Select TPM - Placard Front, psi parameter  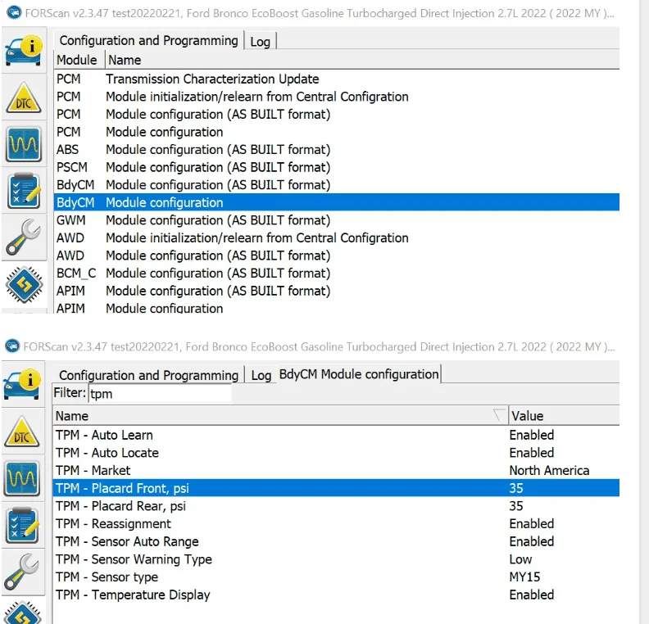(x=337, y=488)
